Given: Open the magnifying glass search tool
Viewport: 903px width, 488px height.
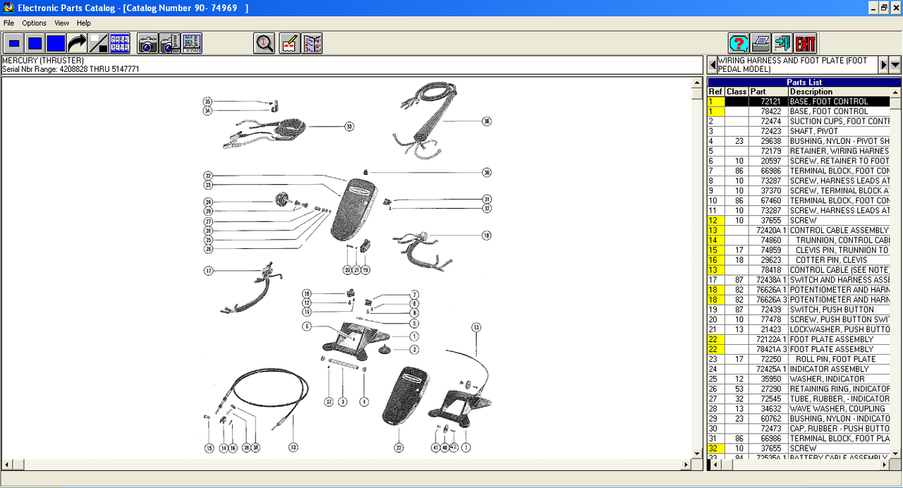Looking at the screenshot, I should pyautogui.click(x=265, y=43).
